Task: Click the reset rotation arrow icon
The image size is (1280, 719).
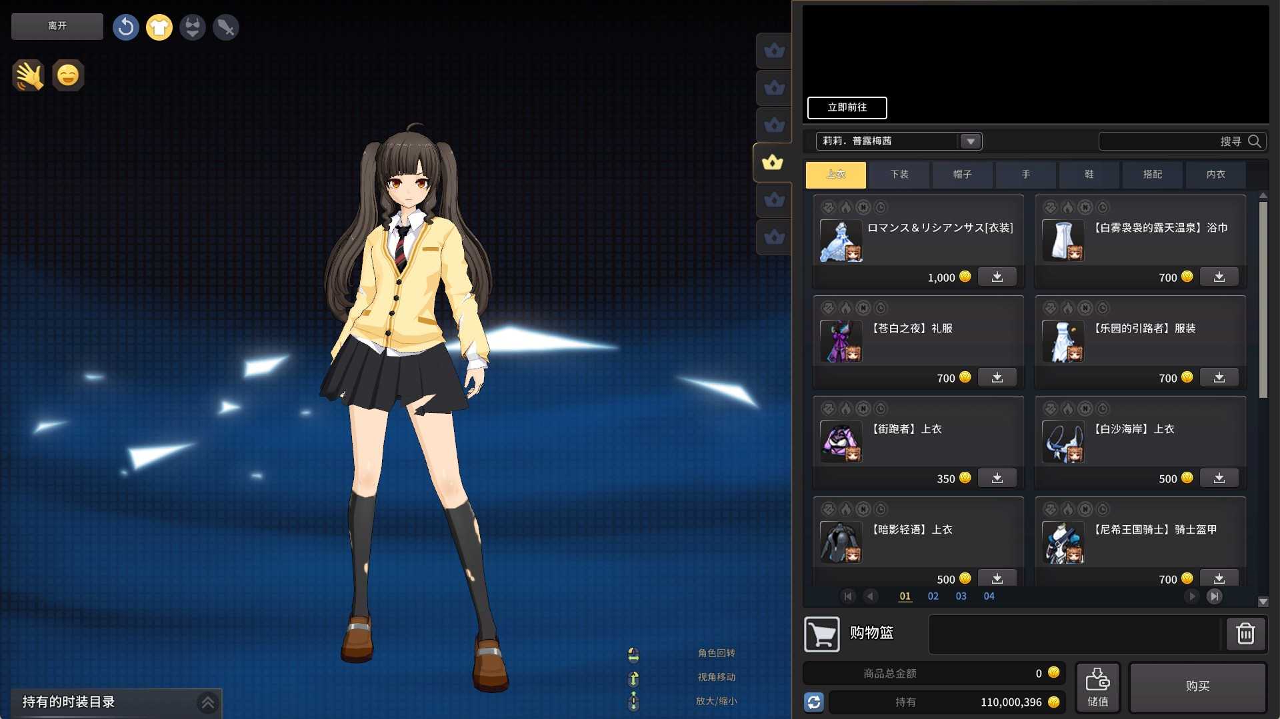Action: coord(125,27)
